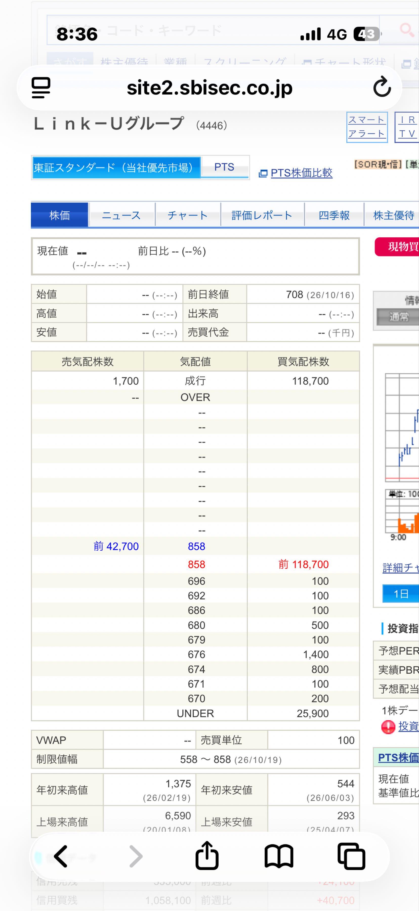Screen dimensions: 419x911
Task: Switch to the チャート tab
Action: click(188, 215)
